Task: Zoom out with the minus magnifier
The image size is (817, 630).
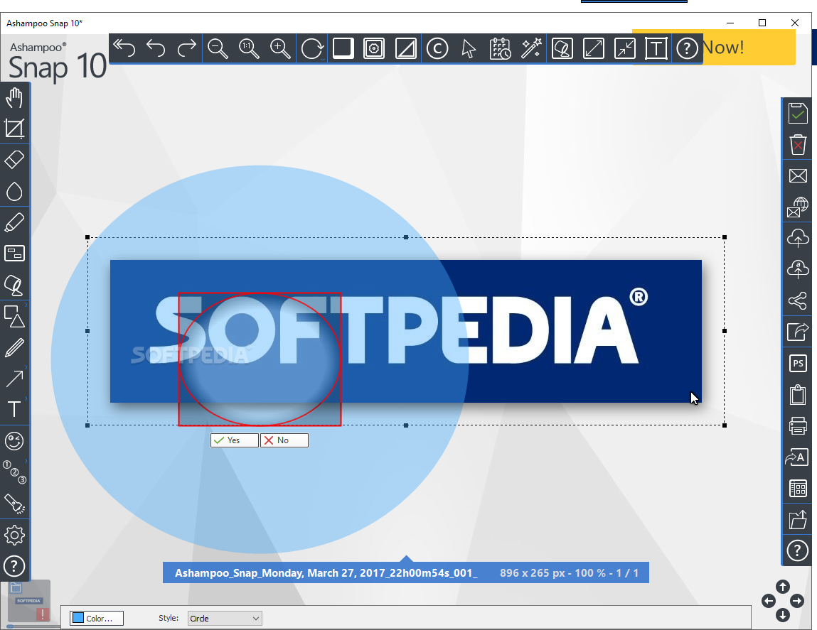Action: [218, 48]
